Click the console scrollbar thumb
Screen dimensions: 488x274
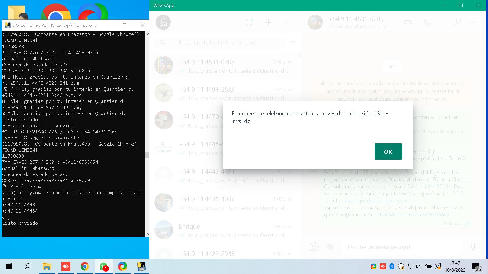click(148, 155)
